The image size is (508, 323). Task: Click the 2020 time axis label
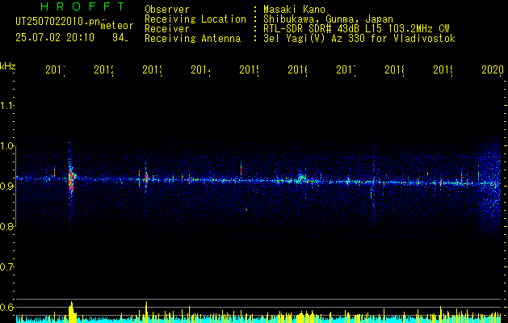tap(493, 69)
